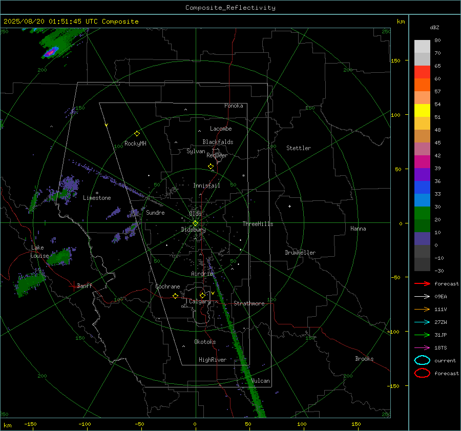Click the Okotoks label
The image size is (461, 431).
pos(205,342)
